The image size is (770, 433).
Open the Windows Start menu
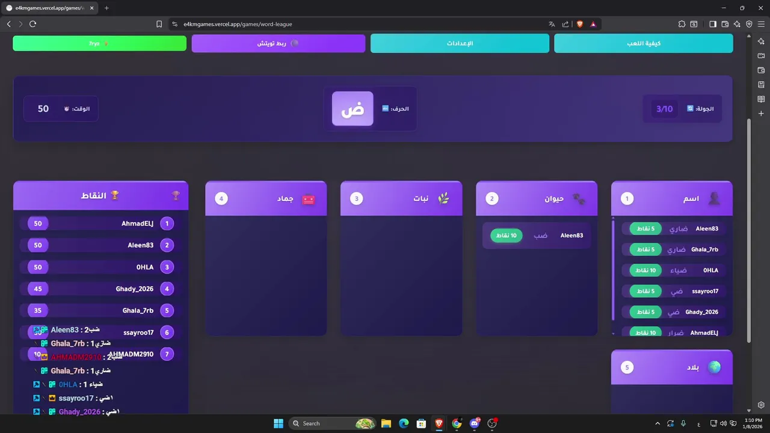(x=278, y=423)
